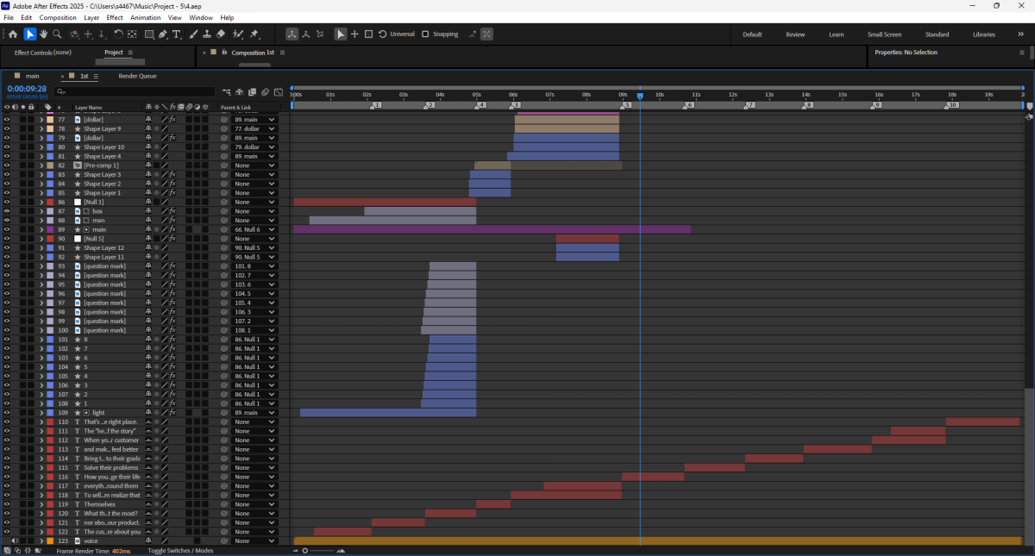The width and height of the screenshot is (1035, 556).
Task: Activate the Puppet Pin tool
Action: [254, 34]
